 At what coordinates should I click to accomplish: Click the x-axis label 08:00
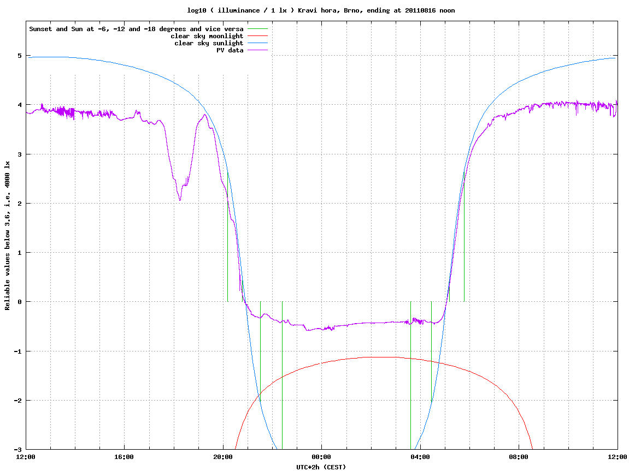519,457
